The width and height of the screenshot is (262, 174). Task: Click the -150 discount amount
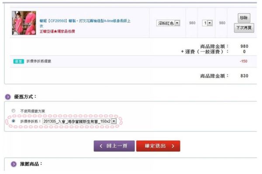pyautogui.click(x=244, y=61)
